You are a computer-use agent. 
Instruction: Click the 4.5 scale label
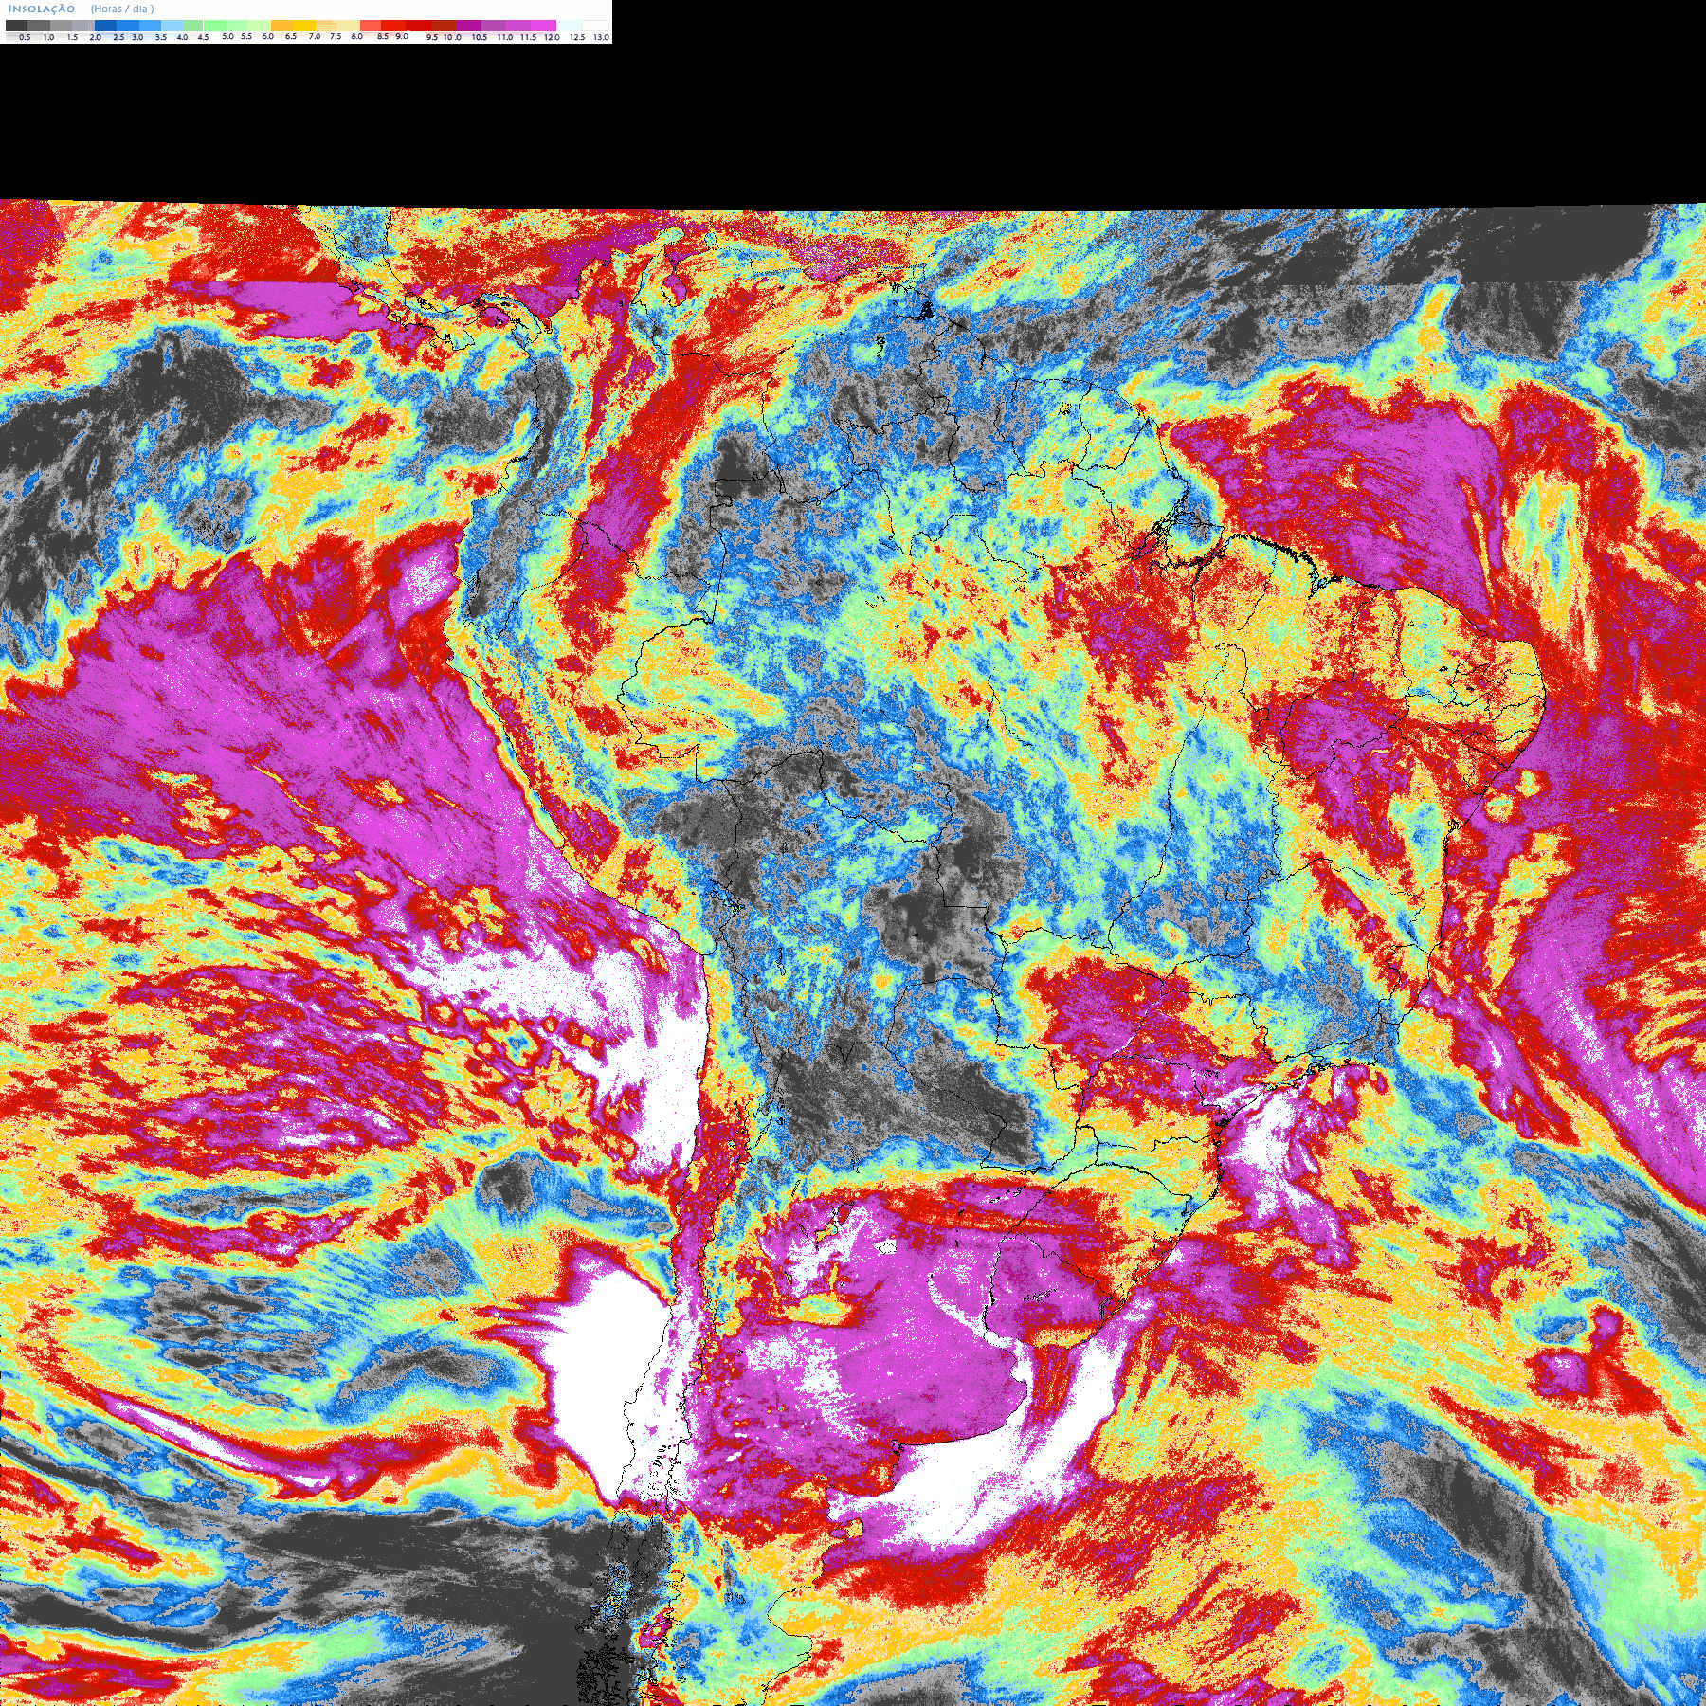pyautogui.click(x=203, y=37)
